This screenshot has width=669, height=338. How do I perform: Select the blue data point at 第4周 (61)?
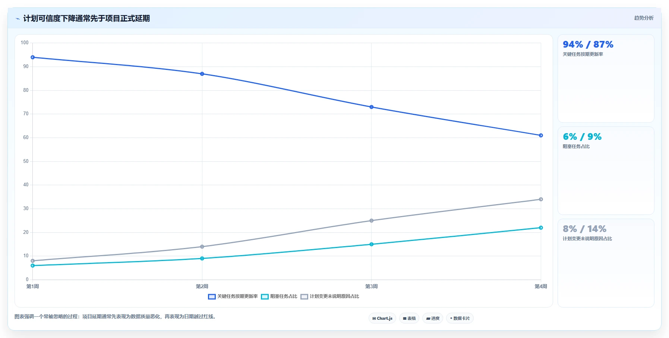point(541,135)
